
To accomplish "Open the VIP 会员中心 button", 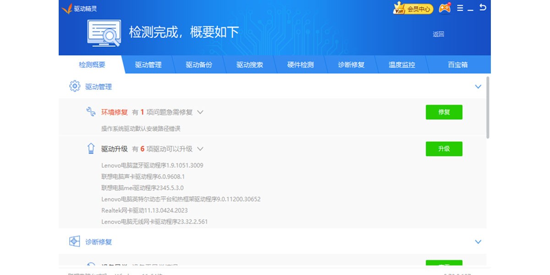I will 413,8.
